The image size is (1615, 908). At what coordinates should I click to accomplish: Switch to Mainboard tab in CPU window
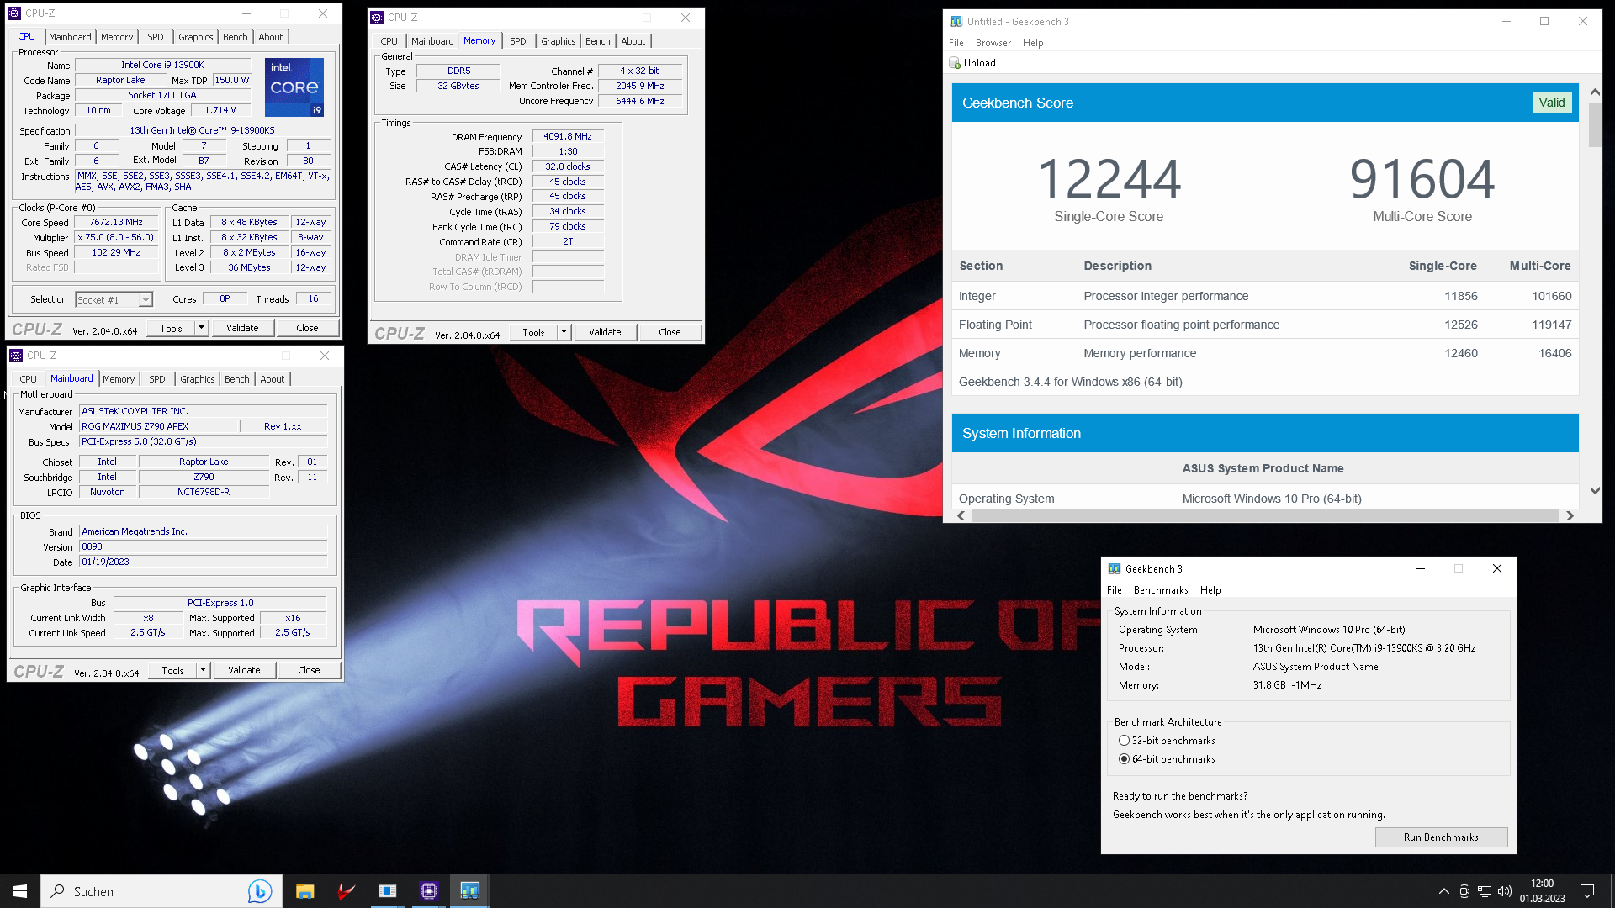pos(70,37)
